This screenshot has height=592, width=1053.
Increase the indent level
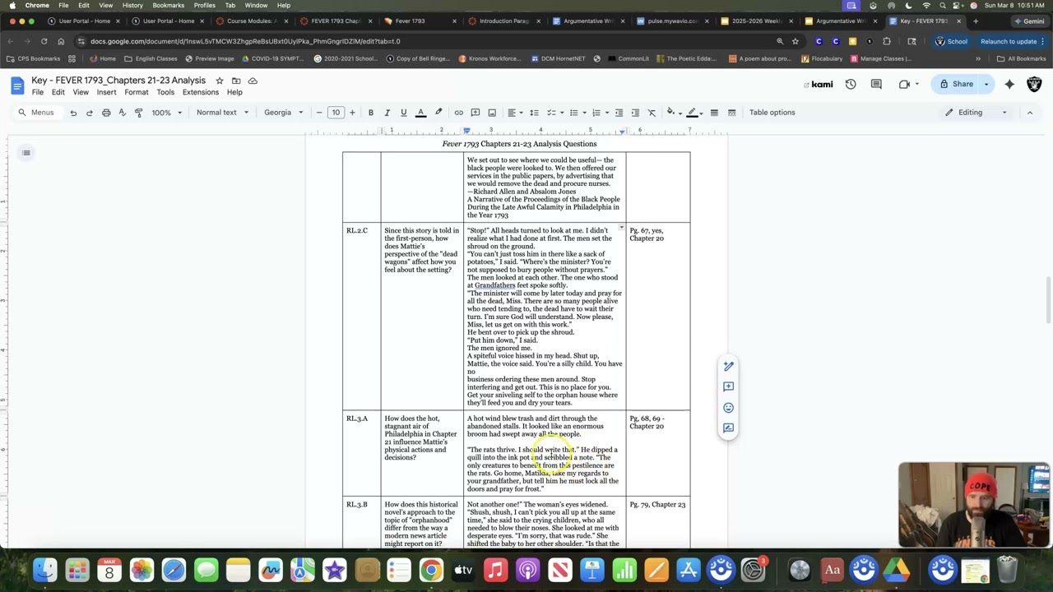coord(635,113)
